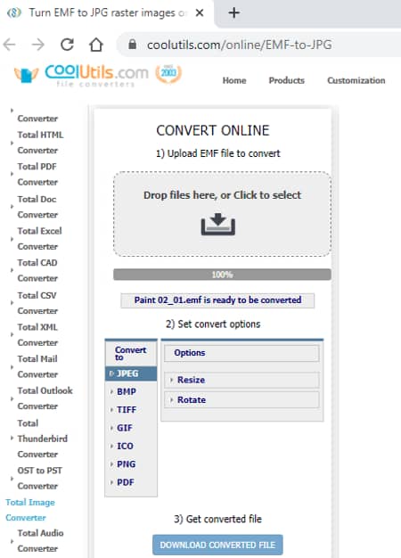Click the 100% upload progress bar
This screenshot has width=401, height=558.
(223, 275)
